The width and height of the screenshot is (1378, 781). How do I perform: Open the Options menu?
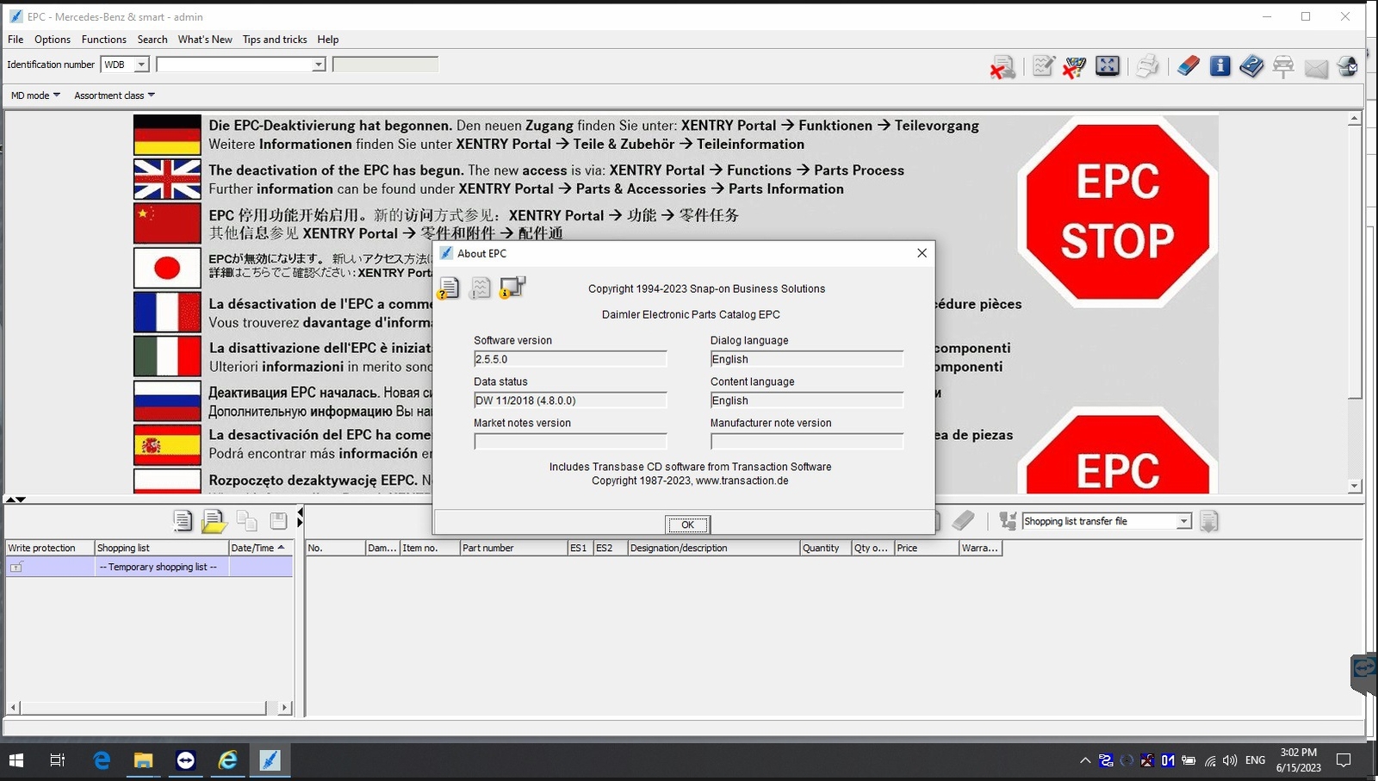click(x=53, y=40)
